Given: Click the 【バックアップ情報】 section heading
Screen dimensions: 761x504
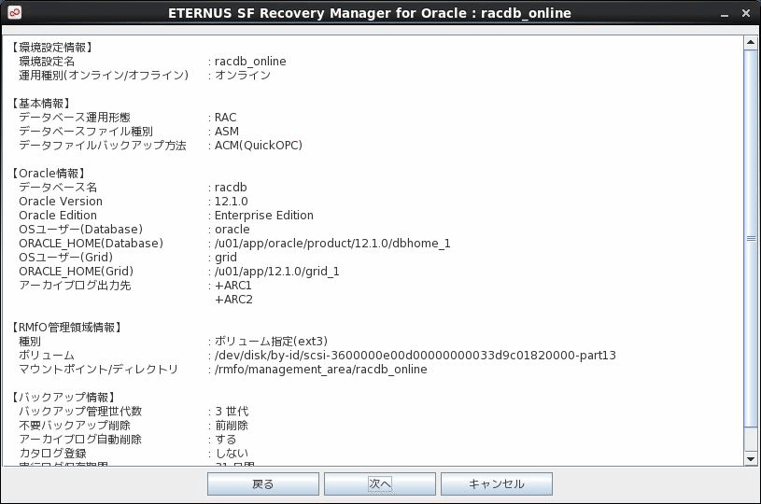Looking at the screenshot, I should point(63,398).
